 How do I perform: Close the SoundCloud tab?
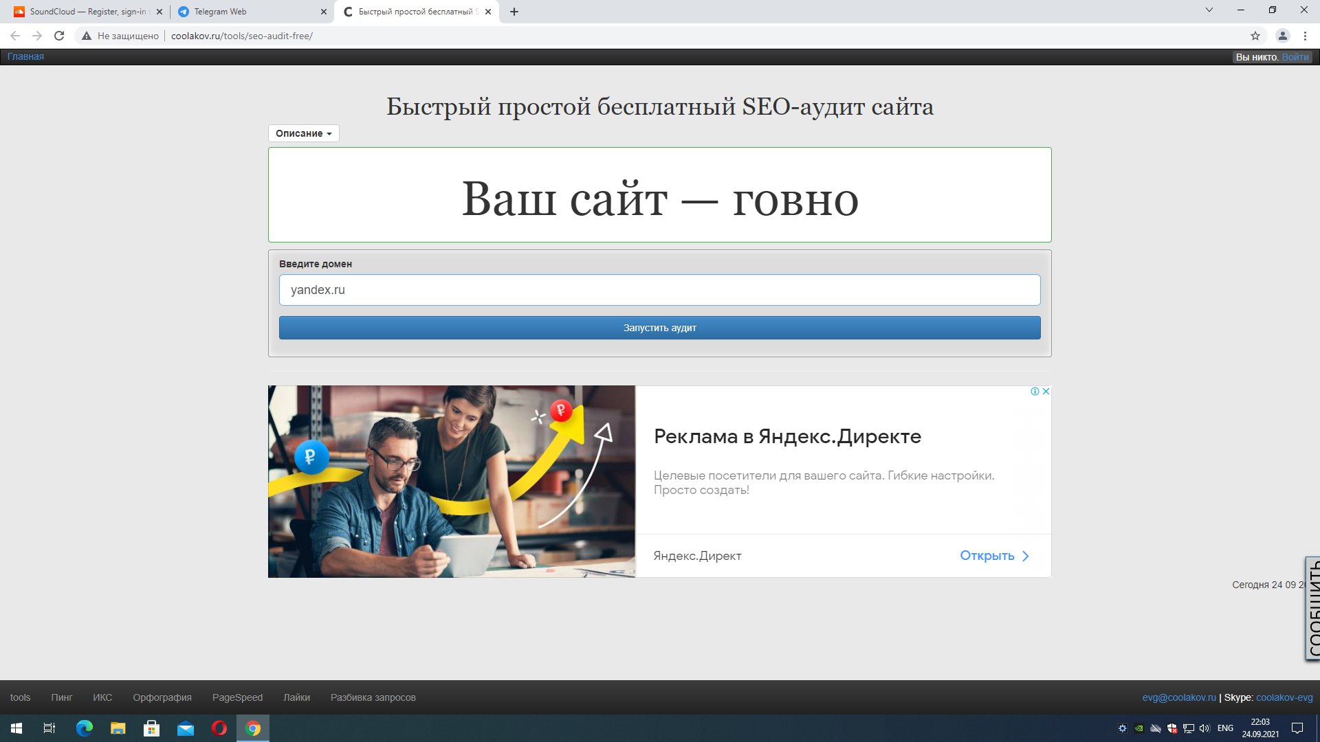[x=159, y=12]
